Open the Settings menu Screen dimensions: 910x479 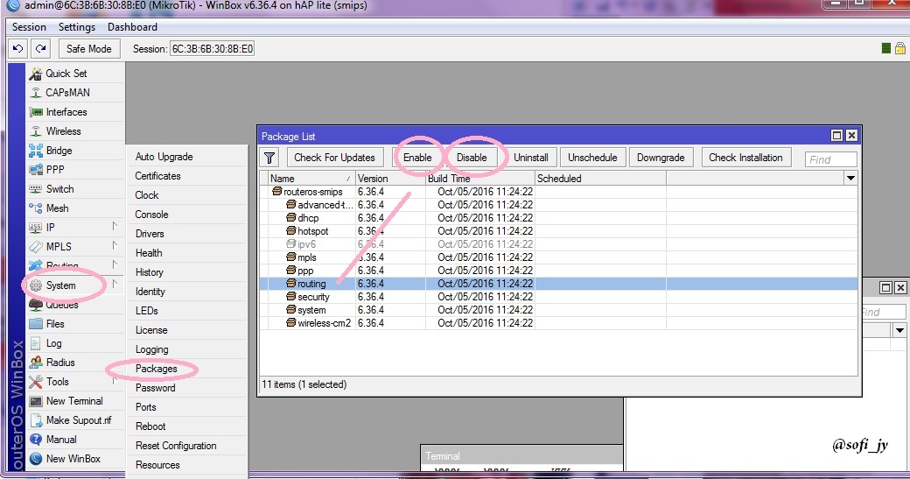point(77,26)
